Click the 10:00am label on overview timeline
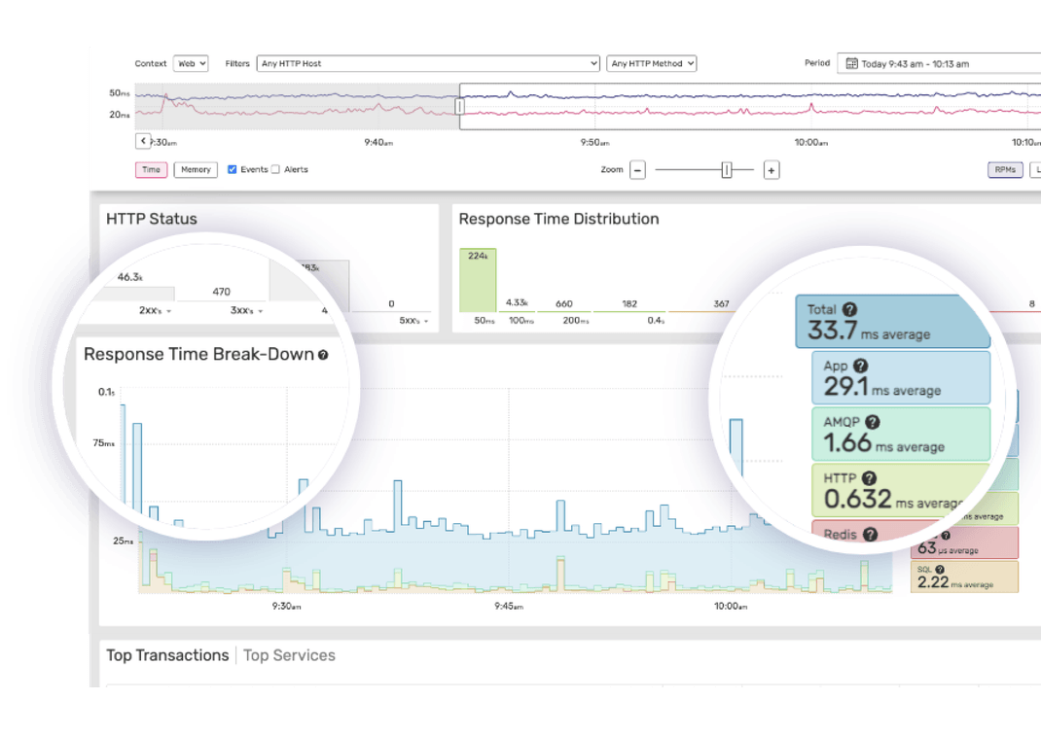This screenshot has width=1041, height=734. [811, 143]
